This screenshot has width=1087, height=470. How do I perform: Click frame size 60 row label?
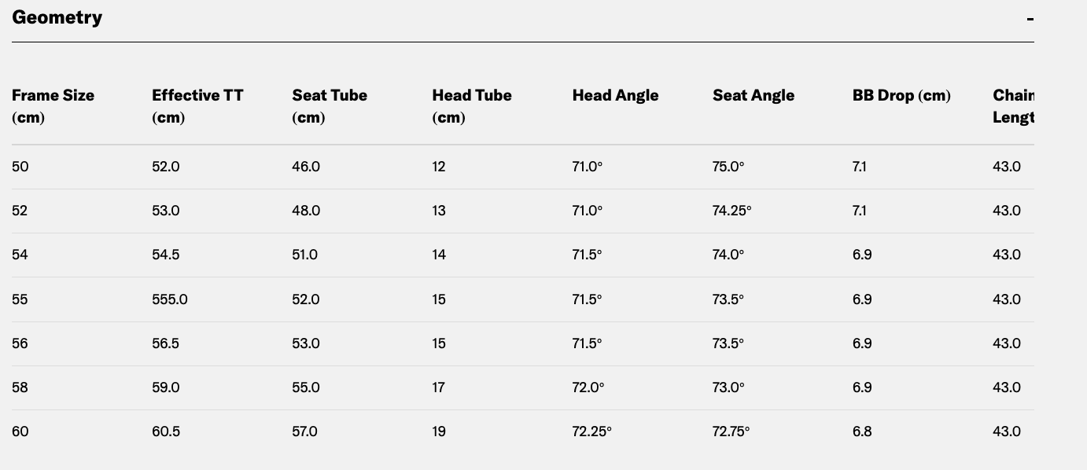(20, 431)
